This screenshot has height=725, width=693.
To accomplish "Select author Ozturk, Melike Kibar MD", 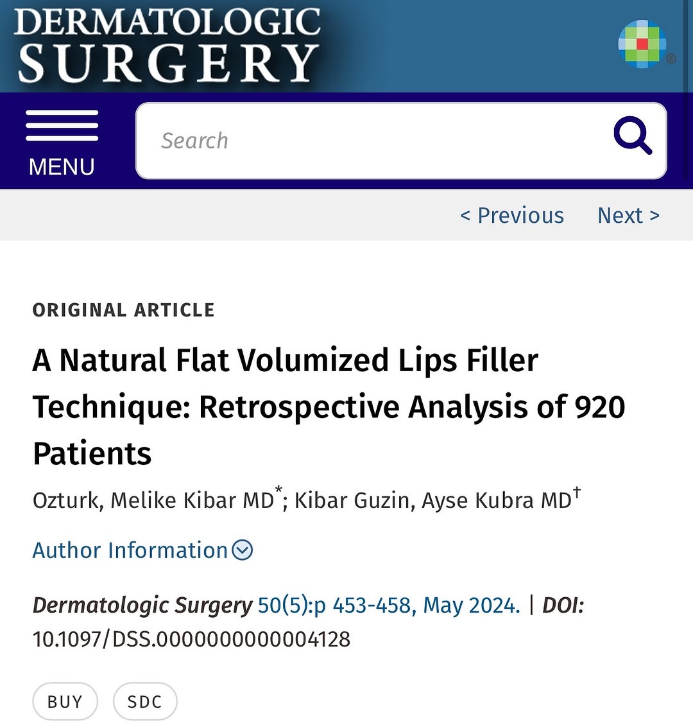I will tap(153, 500).
